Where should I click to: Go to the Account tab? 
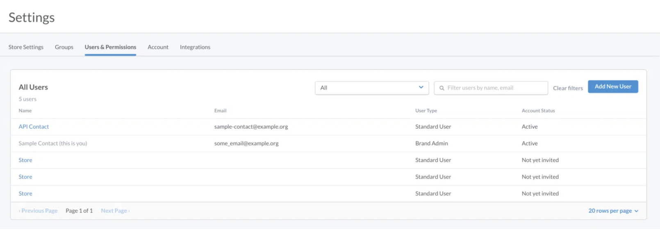158,47
